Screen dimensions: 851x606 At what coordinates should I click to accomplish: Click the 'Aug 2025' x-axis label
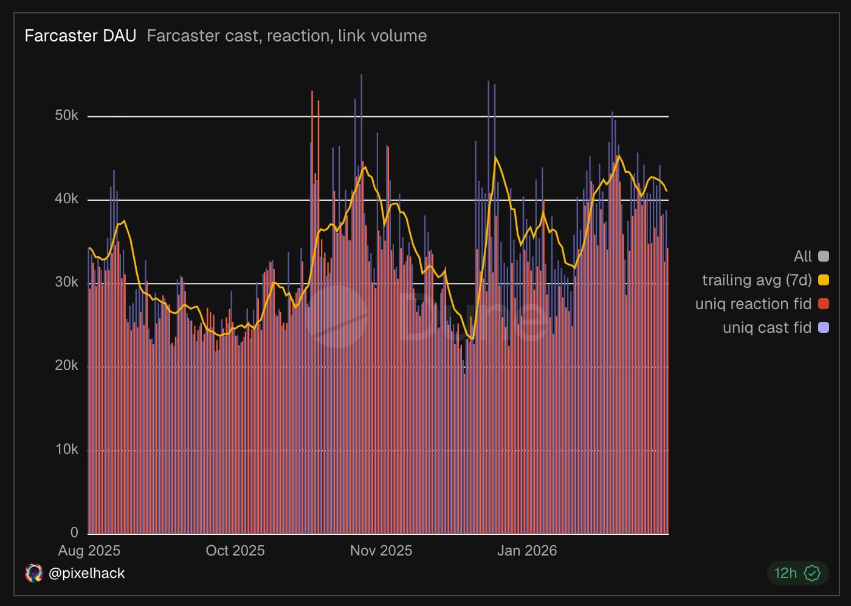pyautogui.click(x=89, y=551)
